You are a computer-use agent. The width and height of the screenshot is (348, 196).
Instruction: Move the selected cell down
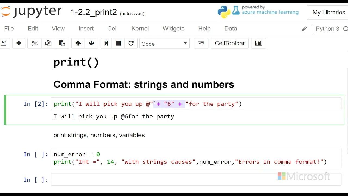(91, 43)
